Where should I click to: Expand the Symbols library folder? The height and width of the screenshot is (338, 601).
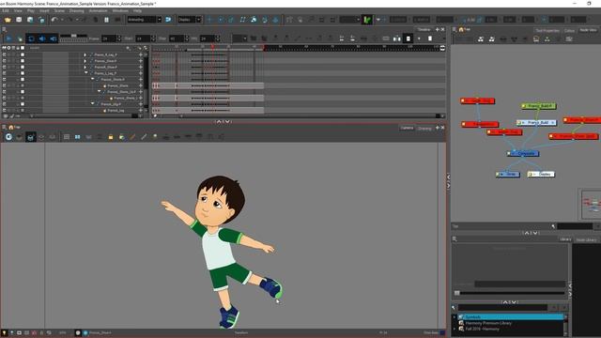455,317
